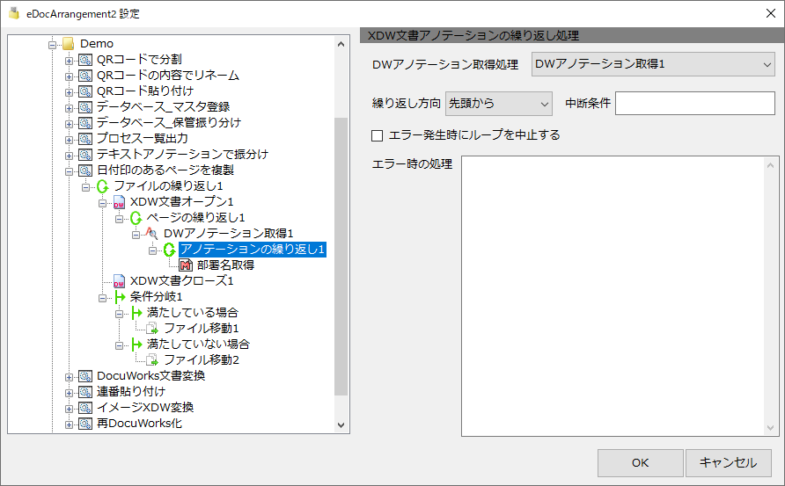This screenshot has width=785, height=486.
Task: Expand the QRコードで分割 node
Action: coord(70,61)
